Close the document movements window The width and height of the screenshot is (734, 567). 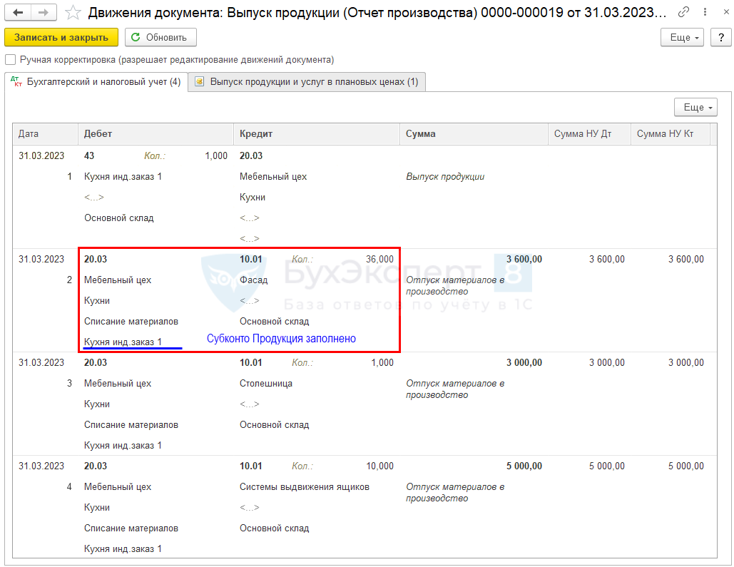tap(725, 12)
